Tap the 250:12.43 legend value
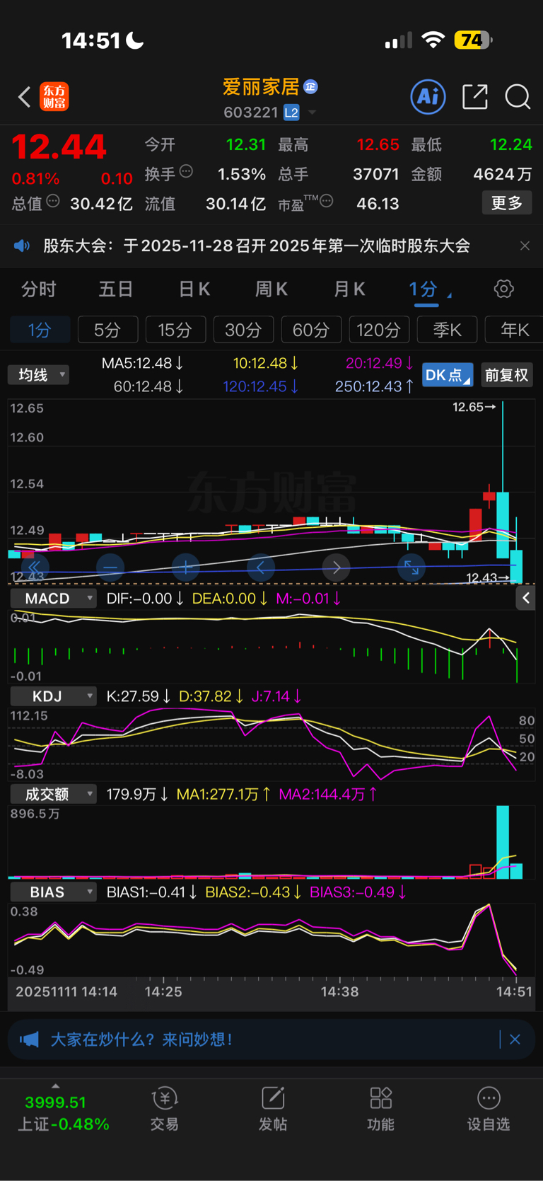The image size is (543, 1181). pos(374,386)
